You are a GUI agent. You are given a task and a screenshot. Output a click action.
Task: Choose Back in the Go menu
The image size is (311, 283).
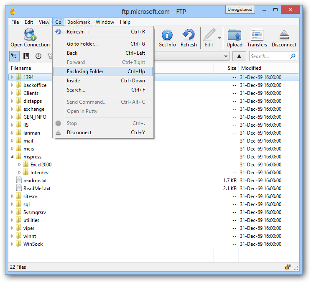point(103,53)
